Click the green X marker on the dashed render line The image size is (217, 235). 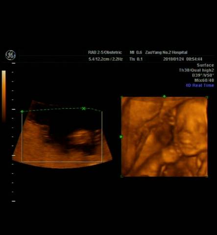[84, 108]
